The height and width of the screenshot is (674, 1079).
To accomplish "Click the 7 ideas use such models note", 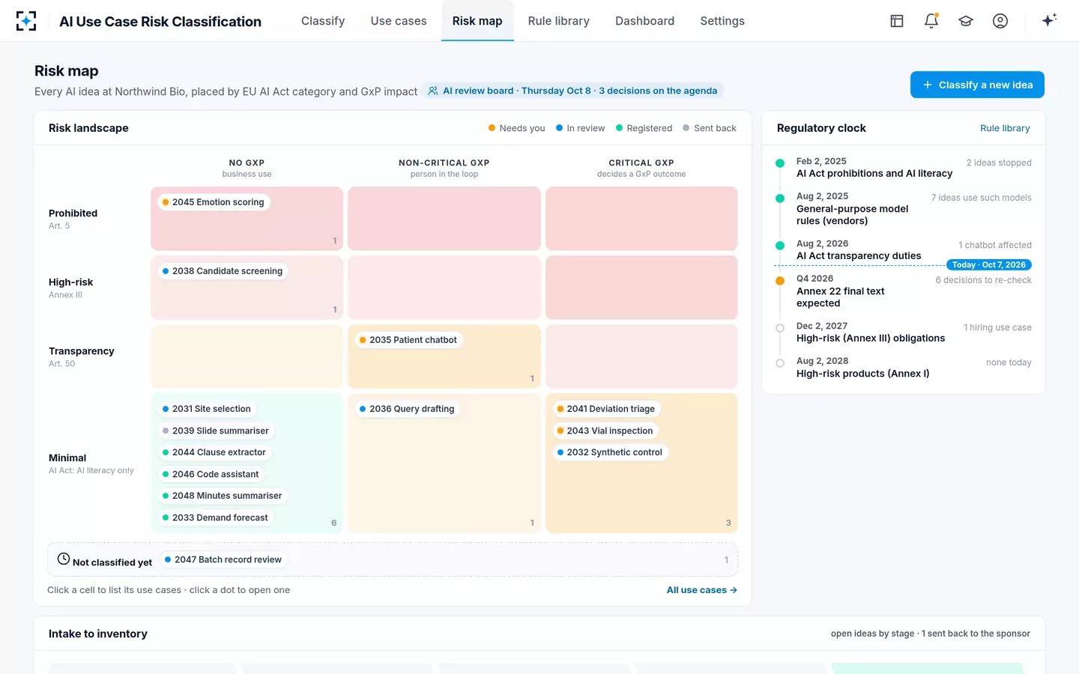I will coord(981,198).
